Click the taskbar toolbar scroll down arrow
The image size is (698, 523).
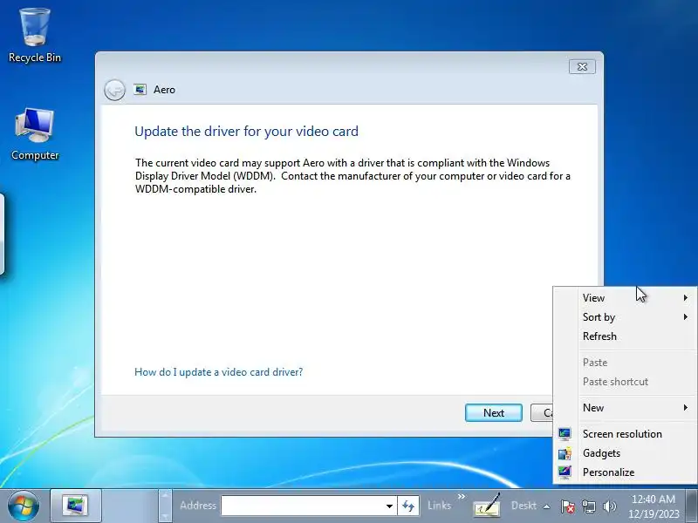[165, 517]
